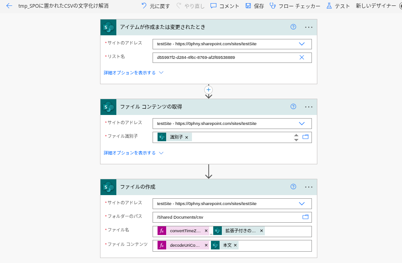The height and width of the screenshot is (263, 402).
Task: Open the folder picker for フォルダーのパス
Action: tap(305, 217)
